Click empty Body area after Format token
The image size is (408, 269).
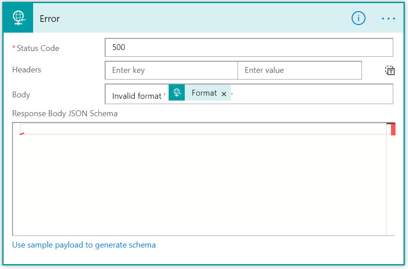[x=312, y=94]
